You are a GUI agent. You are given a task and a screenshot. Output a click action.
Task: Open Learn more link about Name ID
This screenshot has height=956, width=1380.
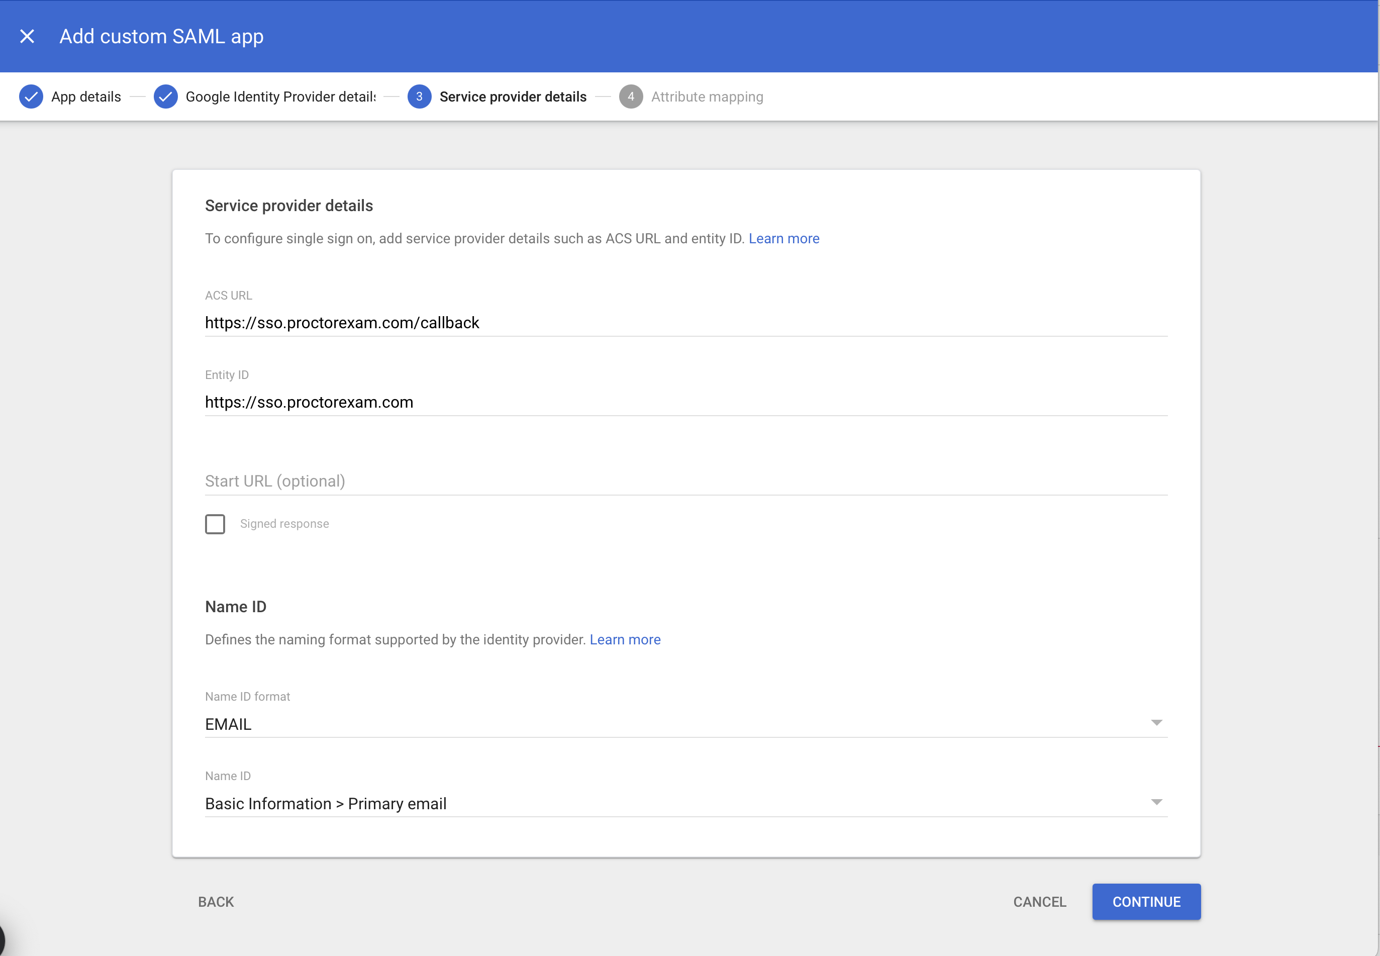pyautogui.click(x=625, y=640)
